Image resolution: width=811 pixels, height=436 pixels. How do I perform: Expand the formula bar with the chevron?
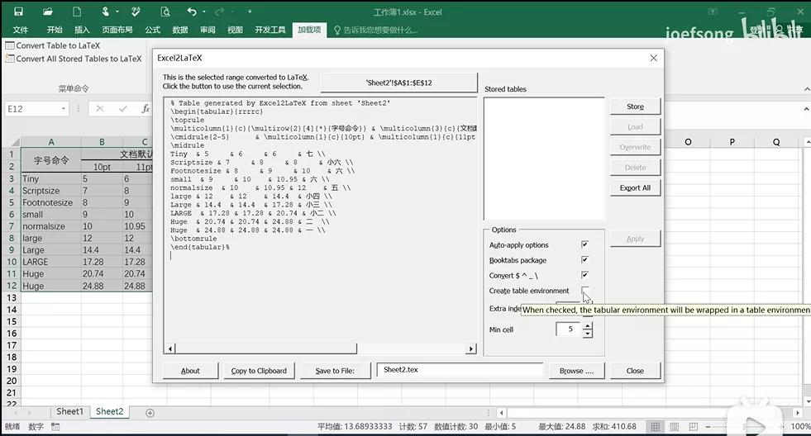[x=806, y=108]
